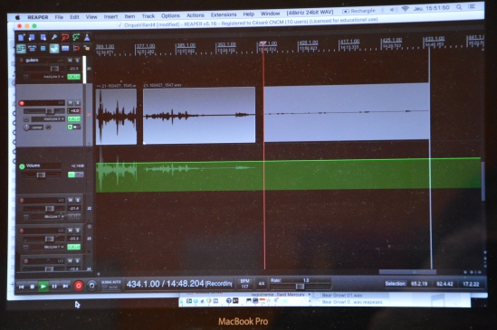497x330 pixels.
Task: Toggle the locking padlock icon
Action: tap(87, 48)
